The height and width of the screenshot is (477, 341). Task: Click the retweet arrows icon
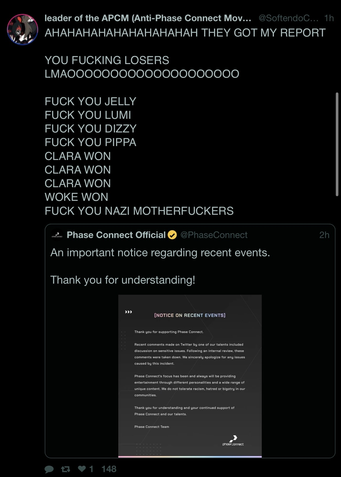66,469
